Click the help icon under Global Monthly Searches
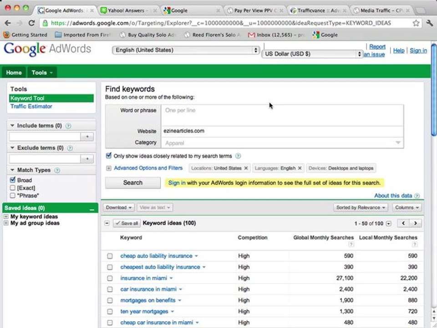437x328 pixels. [x=351, y=245]
